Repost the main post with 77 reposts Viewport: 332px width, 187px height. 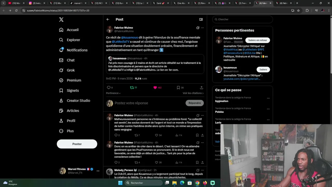tap(133, 88)
